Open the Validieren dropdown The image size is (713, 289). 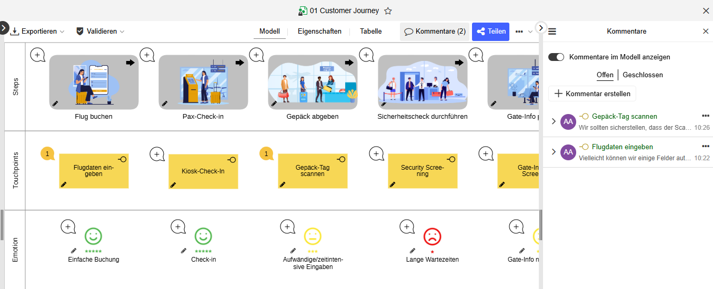tap(101, 32)
